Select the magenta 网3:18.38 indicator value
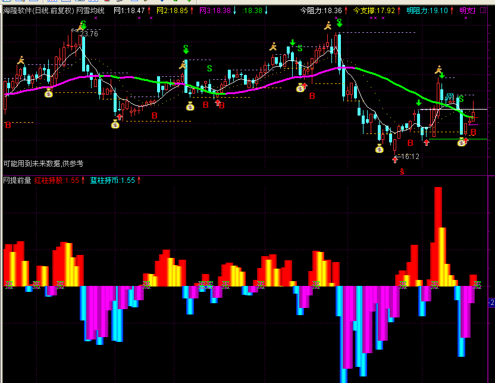 pyautogui.click(x=215, y=11)
